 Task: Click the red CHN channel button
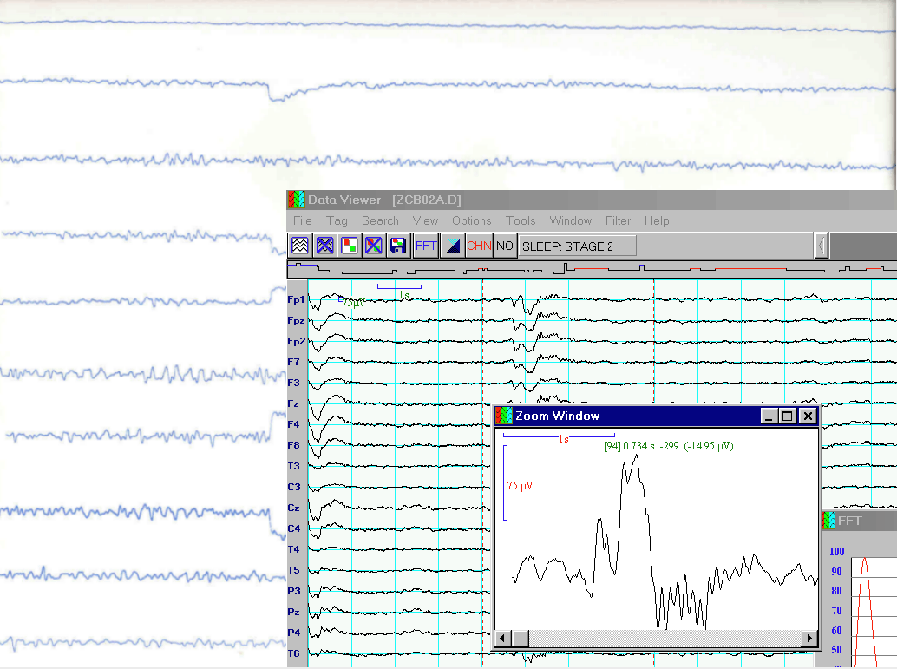pyautogui.click(x=479, y=246)
